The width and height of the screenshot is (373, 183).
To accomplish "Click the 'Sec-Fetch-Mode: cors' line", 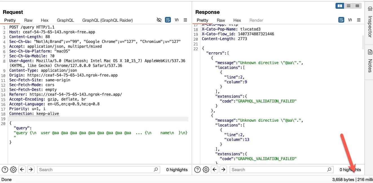I will [32, 85].
